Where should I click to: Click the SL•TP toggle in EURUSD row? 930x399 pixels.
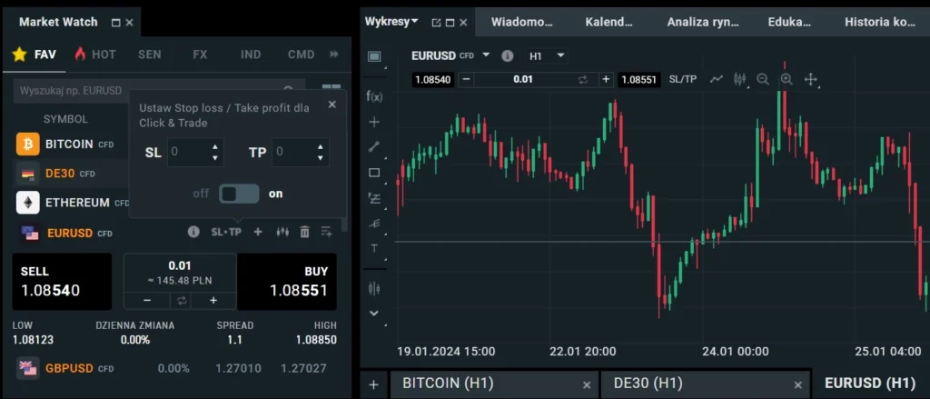226,232
